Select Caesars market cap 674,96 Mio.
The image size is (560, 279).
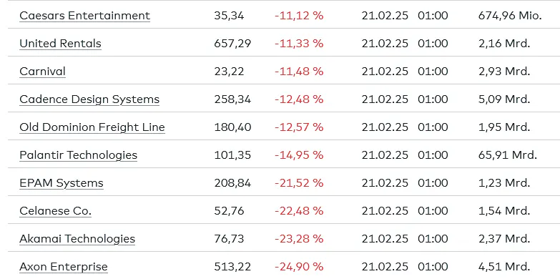(x=510, y=16)
